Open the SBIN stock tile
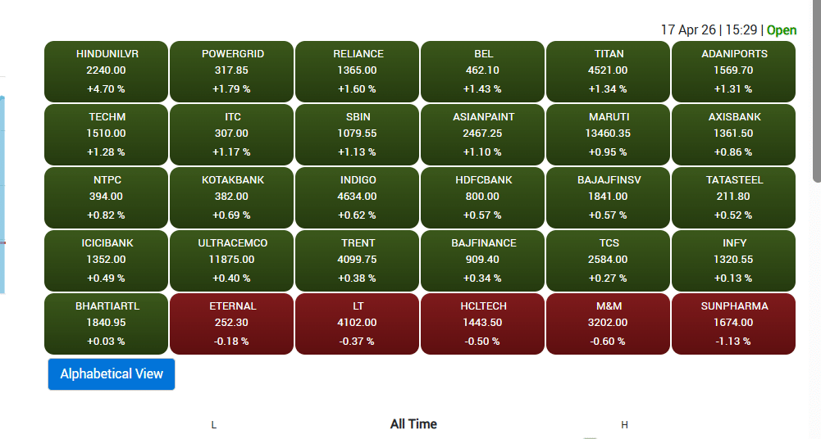821x439 pixels. pos(358,134)
